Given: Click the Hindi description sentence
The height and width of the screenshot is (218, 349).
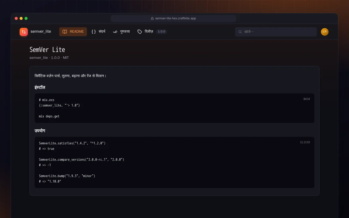Looking at the screenshot, I should click(70, 76).
